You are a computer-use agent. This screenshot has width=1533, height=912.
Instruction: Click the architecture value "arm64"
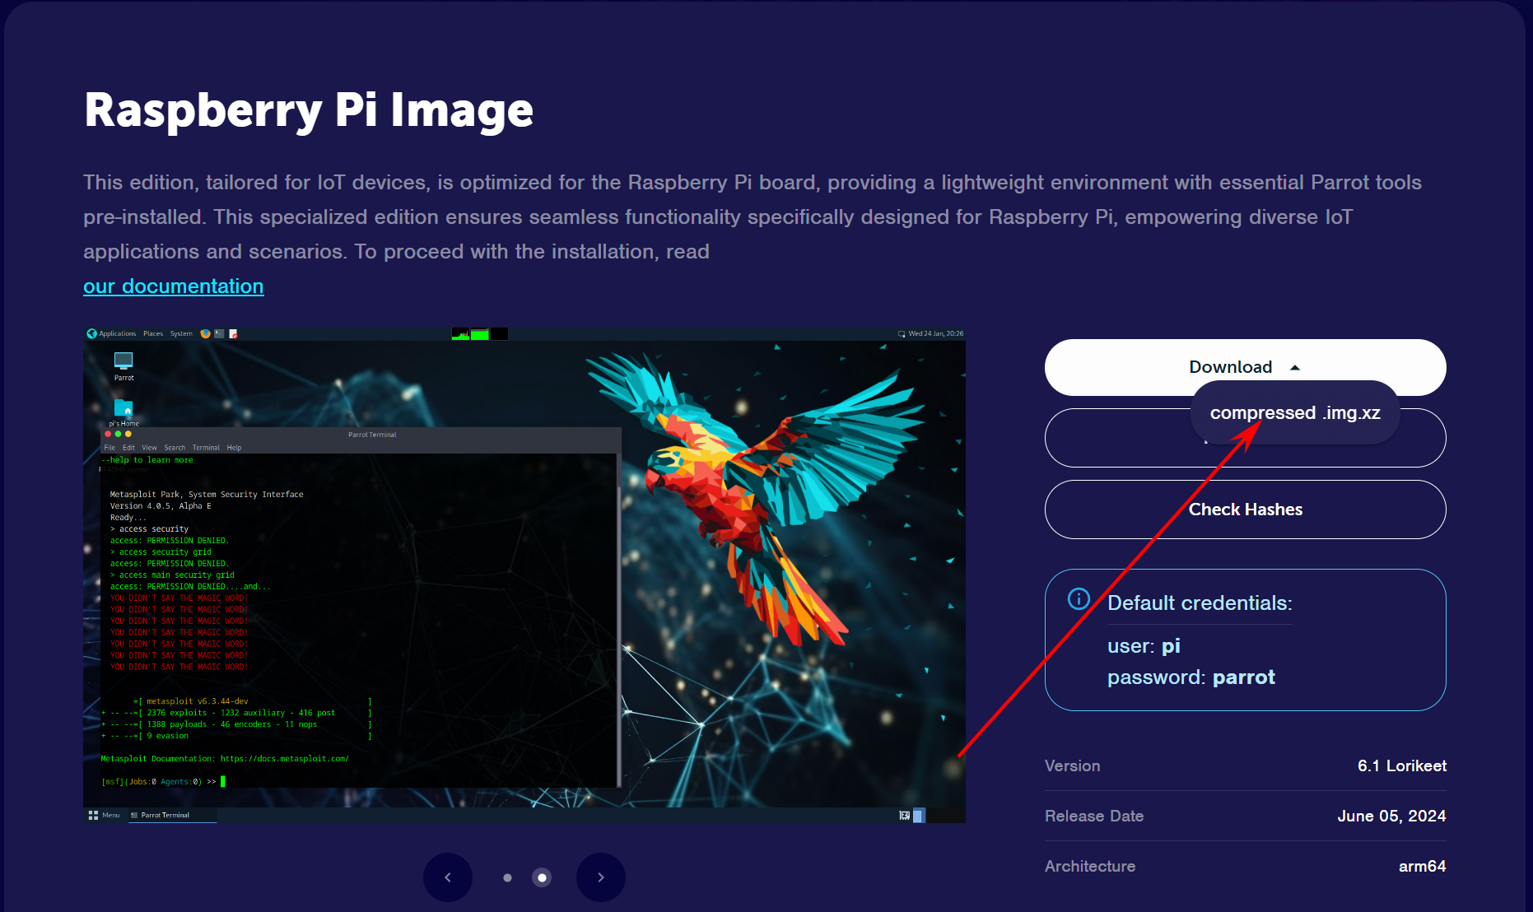pos(1422,866)
